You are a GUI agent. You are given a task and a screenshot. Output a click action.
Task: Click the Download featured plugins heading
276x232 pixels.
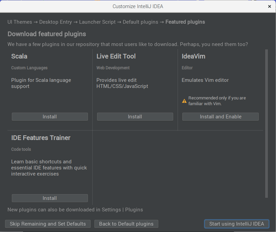[47, 34]
